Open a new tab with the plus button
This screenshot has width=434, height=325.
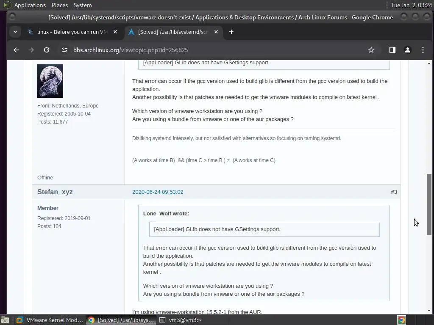coord(231,32)
